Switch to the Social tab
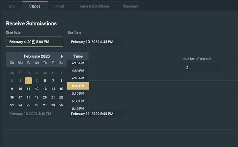238x147 pixels. tap(59, 6)
